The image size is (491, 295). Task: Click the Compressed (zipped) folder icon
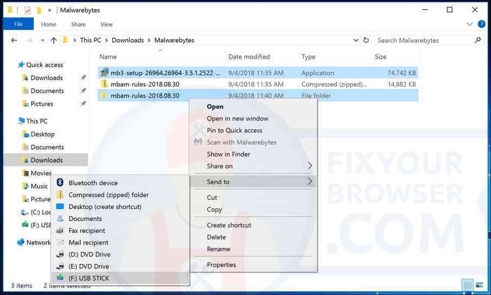pyautogui.click(x=60, y=195)
